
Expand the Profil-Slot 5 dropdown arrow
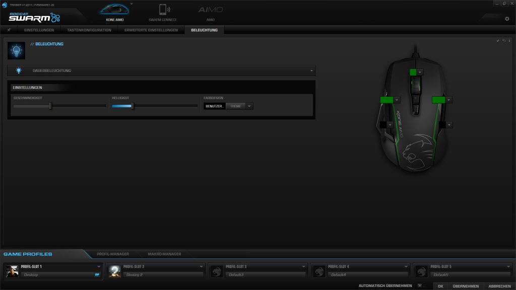coord(508,267)
